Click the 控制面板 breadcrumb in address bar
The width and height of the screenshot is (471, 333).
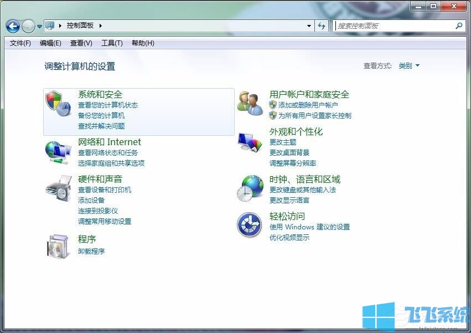coord(80,26)
